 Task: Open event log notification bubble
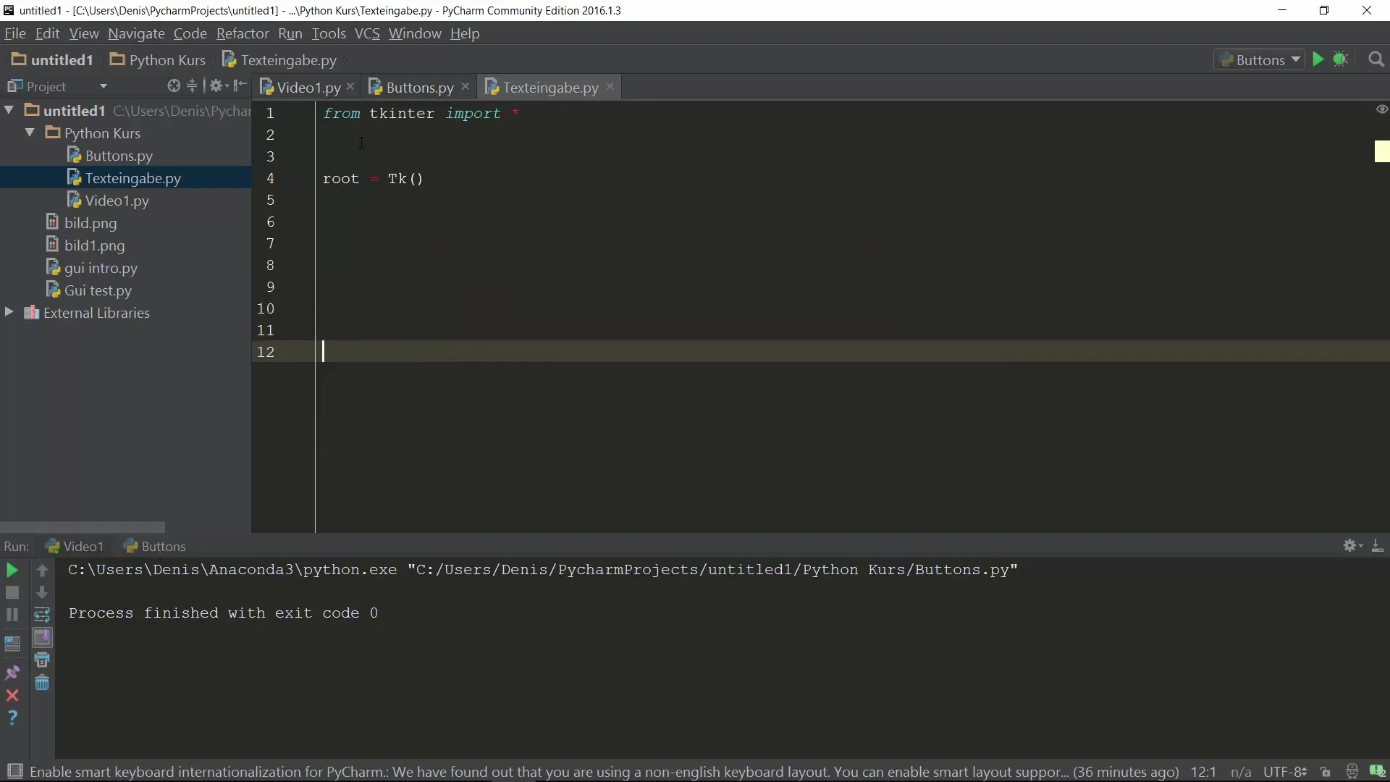click(1377, 772)
